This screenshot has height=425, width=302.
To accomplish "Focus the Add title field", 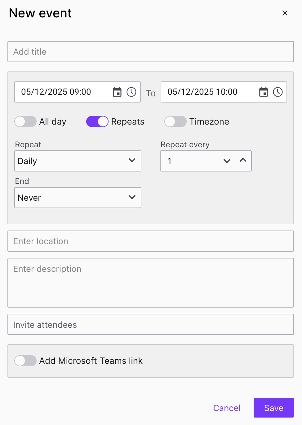I will [x=151, y=52].
